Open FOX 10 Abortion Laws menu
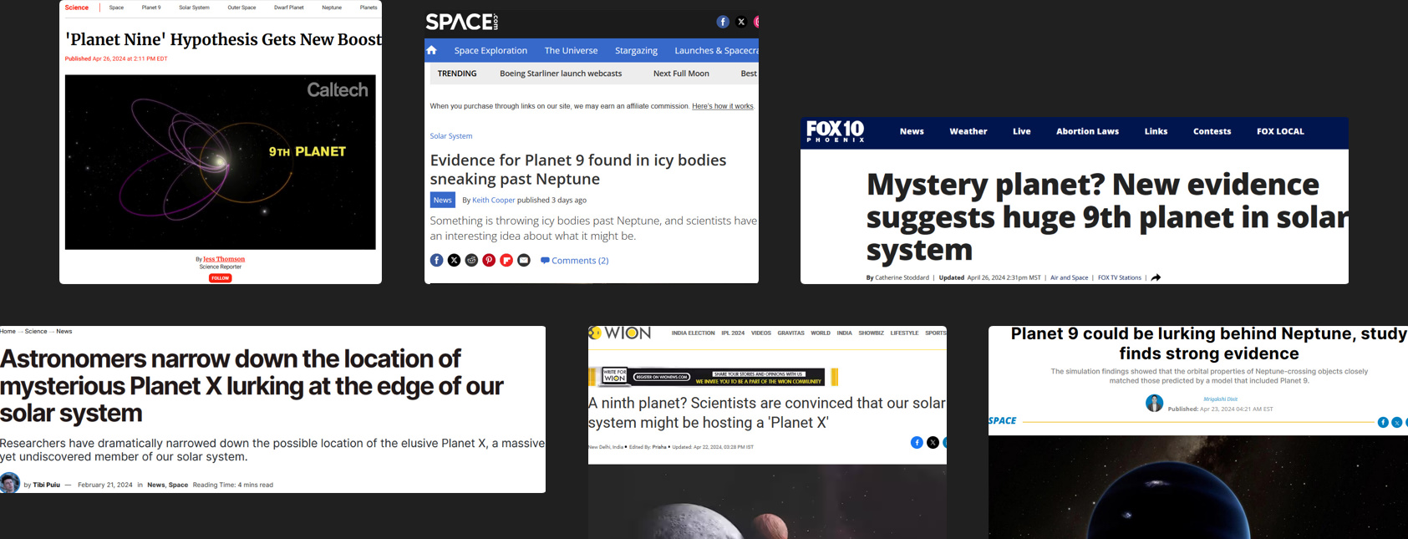 click(1087, 131)
